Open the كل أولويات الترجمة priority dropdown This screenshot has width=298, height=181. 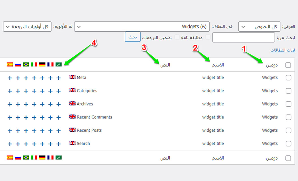coord(27,27)
